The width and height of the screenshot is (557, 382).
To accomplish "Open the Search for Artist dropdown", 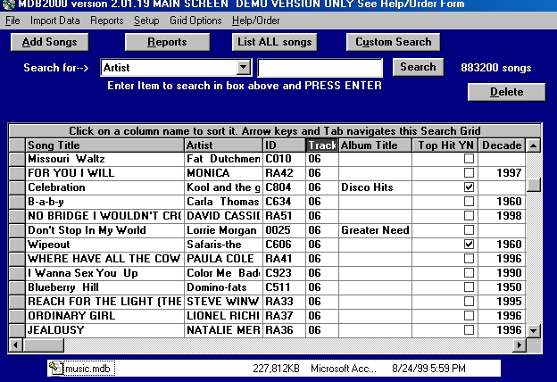I will tap(244, 68).
